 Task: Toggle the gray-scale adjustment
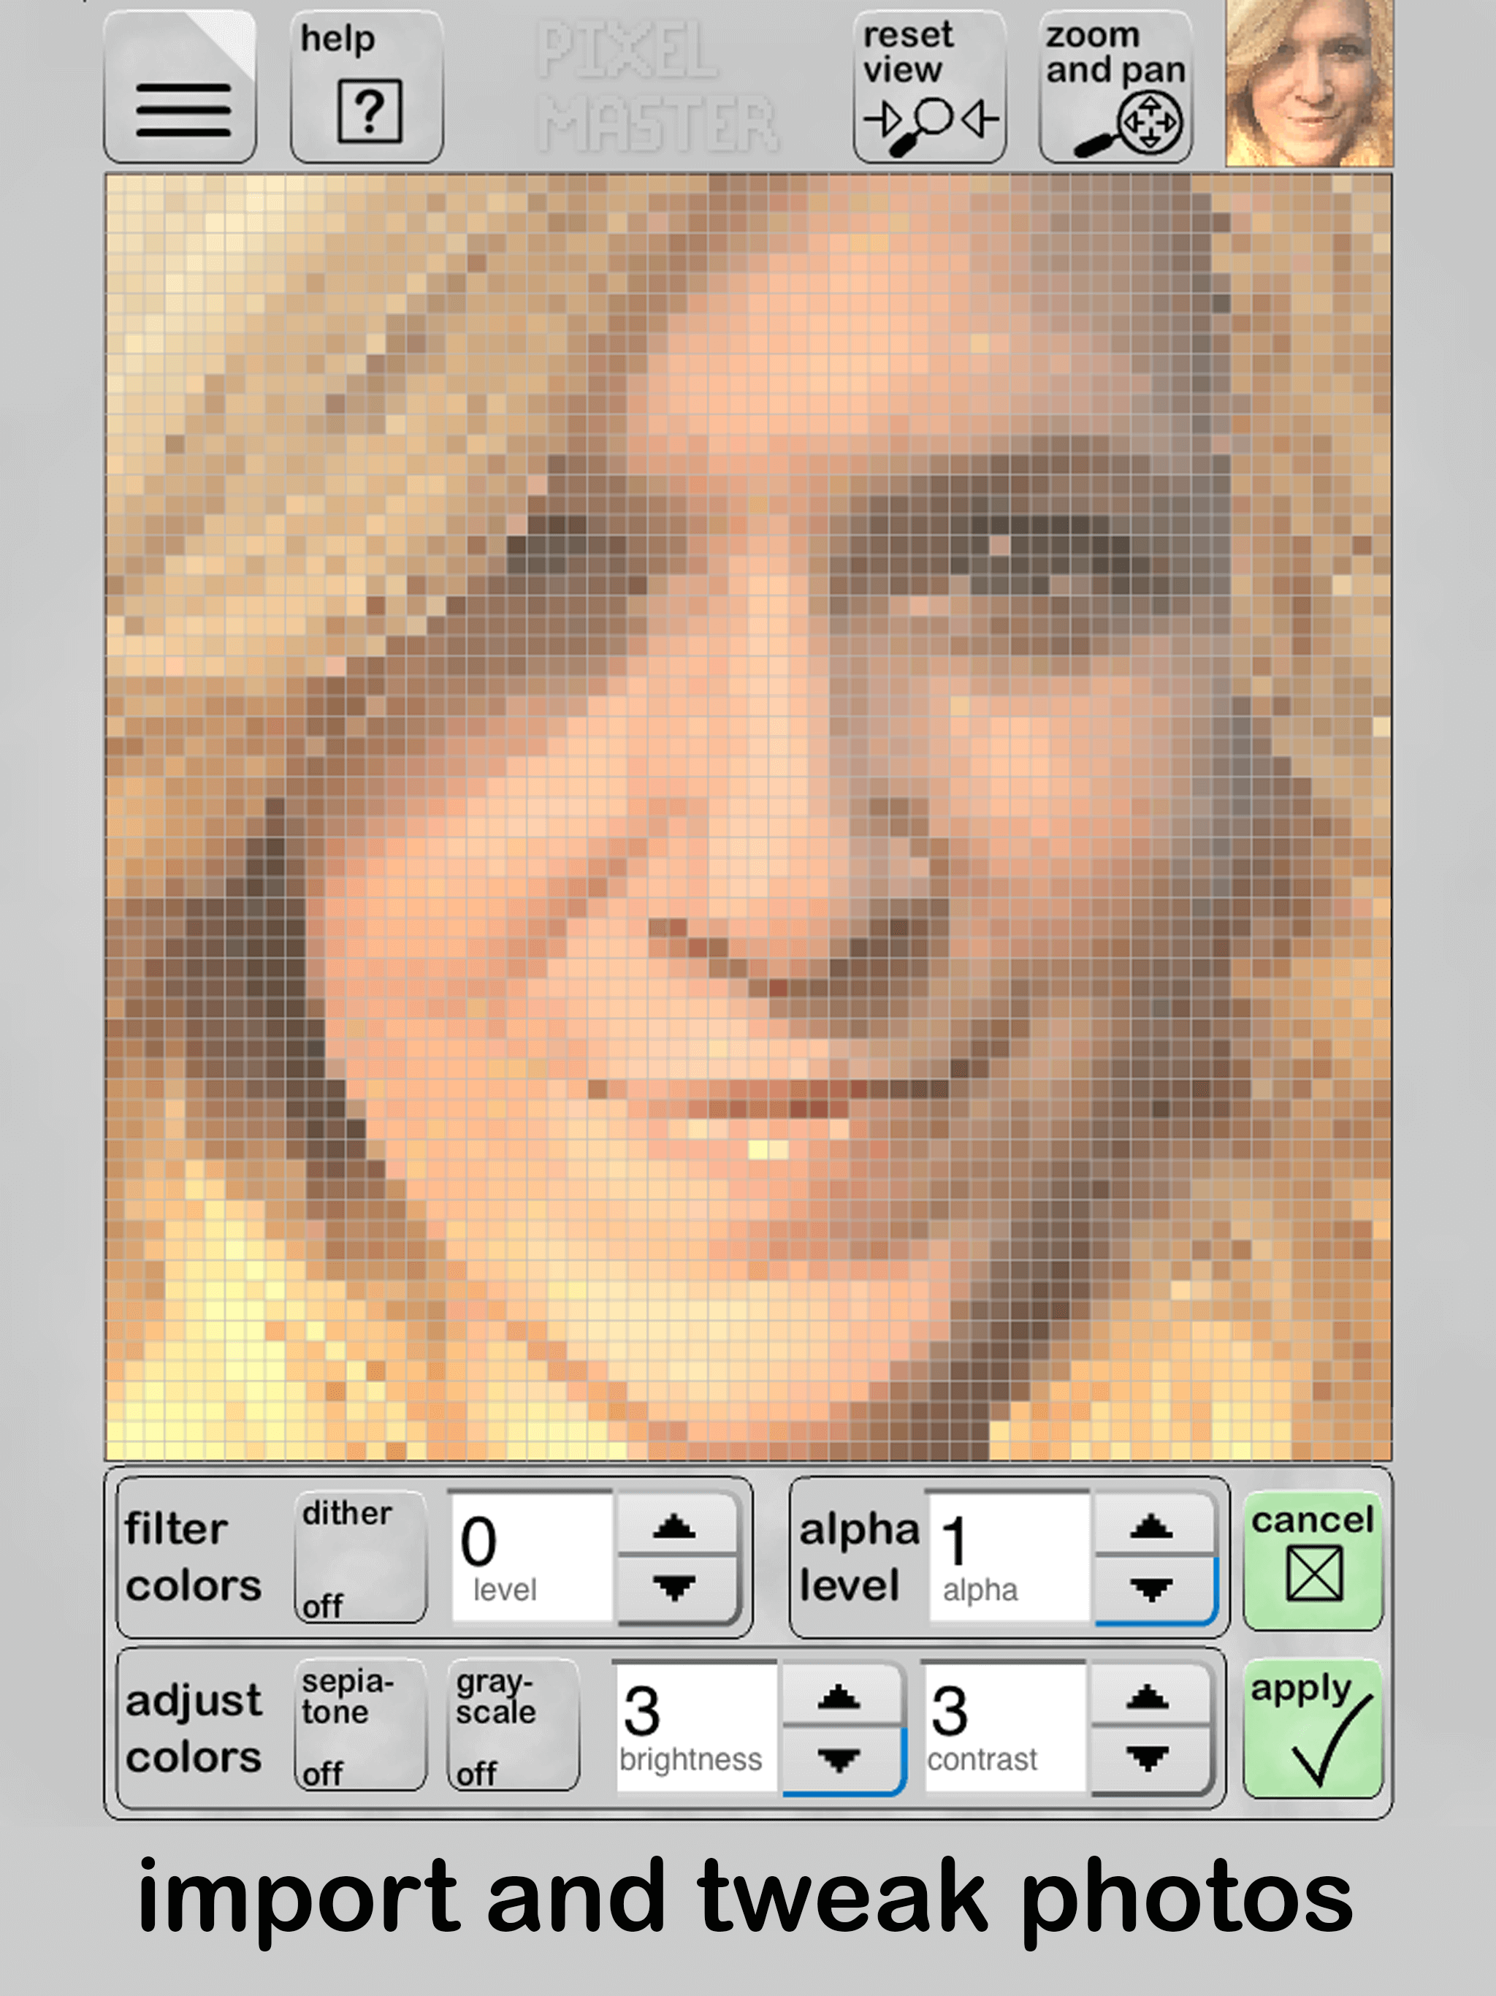[514, 1725]
